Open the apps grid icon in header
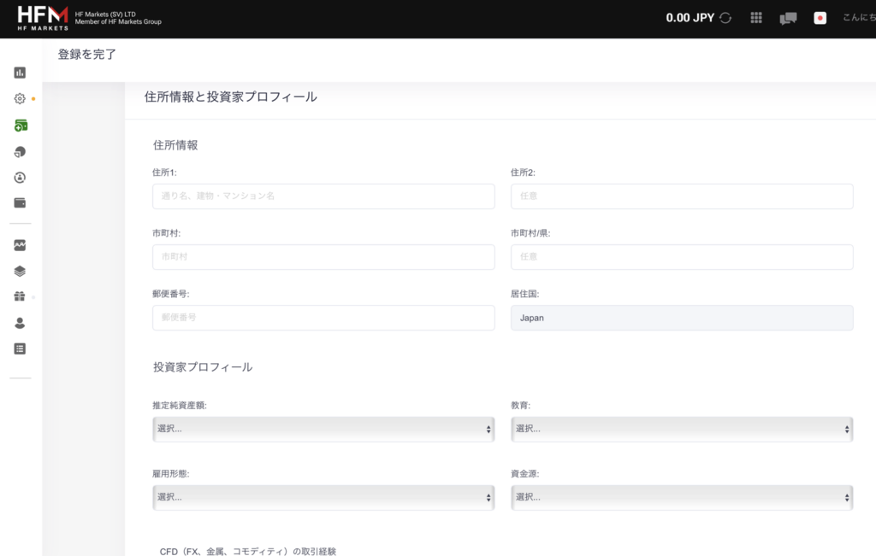876x556 pixels. pyautogui.click(x=756, y=18)
